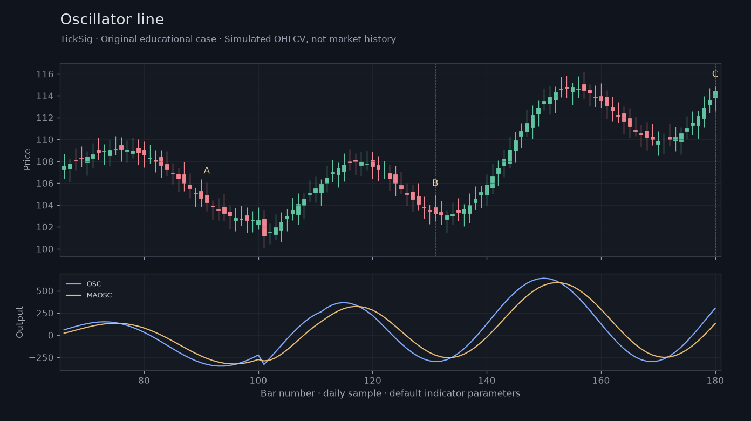Click price axis tick 108

point(45,162)
